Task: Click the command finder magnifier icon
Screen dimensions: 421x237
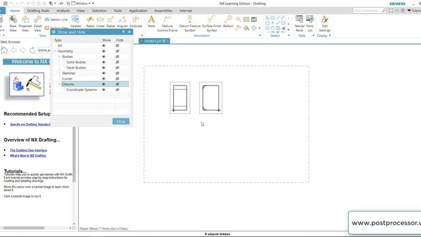Action: point(384,11)
